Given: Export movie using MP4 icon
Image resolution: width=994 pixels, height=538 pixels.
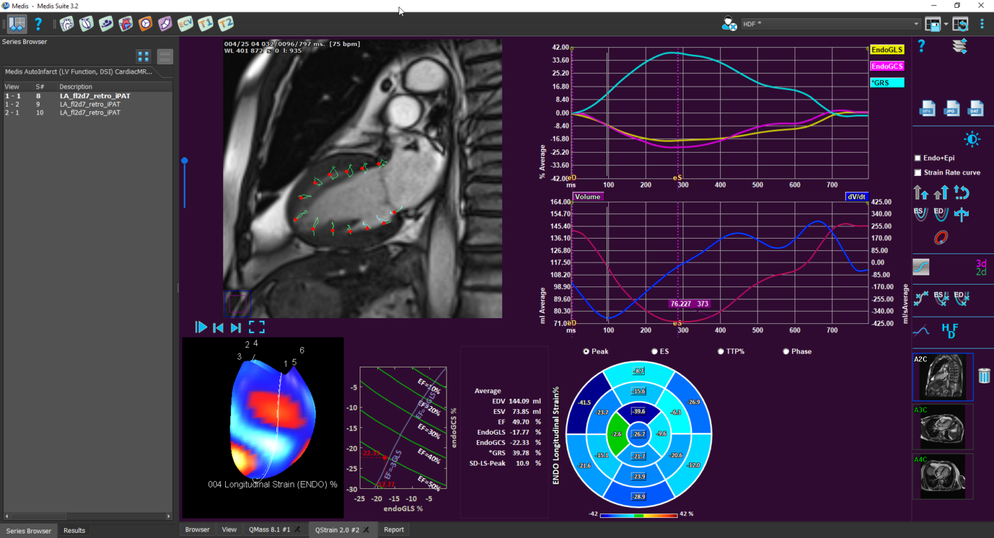Looking at the screenshot, I should click(x=927, y=109).
